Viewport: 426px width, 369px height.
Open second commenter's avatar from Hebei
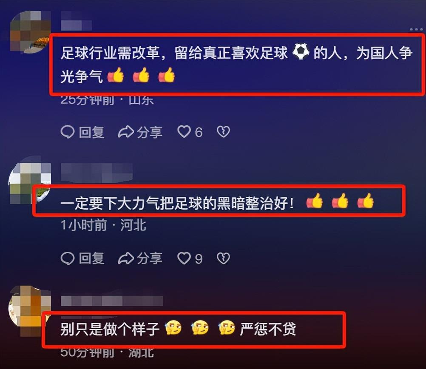pyautogui.click(x=30, y=184)
